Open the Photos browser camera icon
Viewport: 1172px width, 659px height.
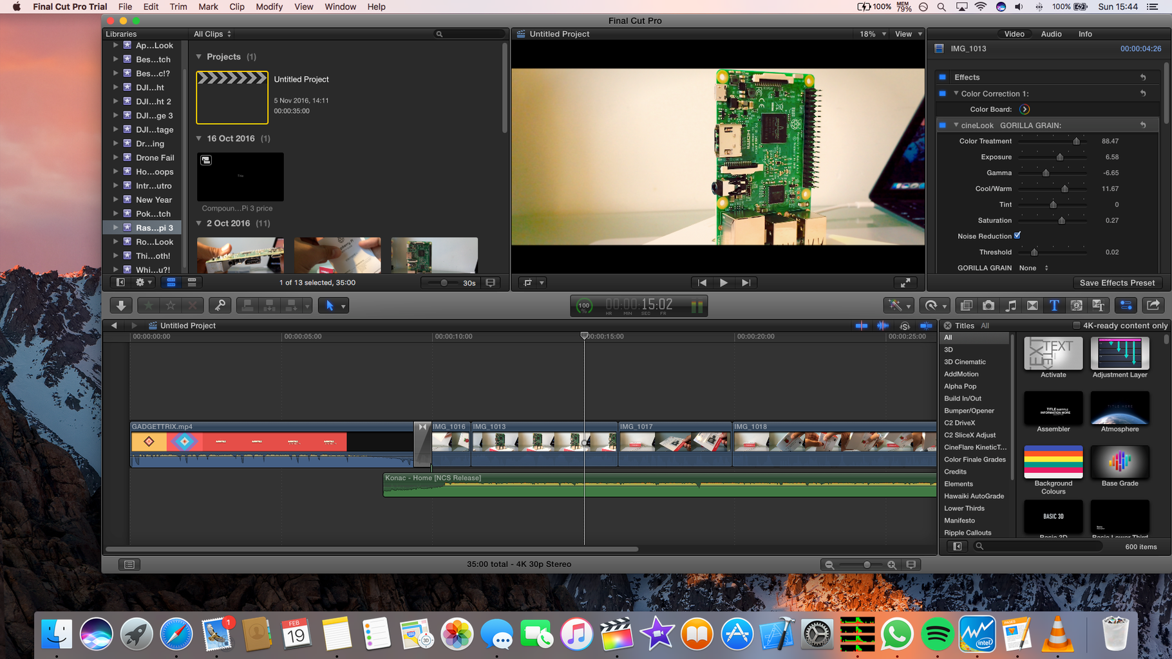988,305
